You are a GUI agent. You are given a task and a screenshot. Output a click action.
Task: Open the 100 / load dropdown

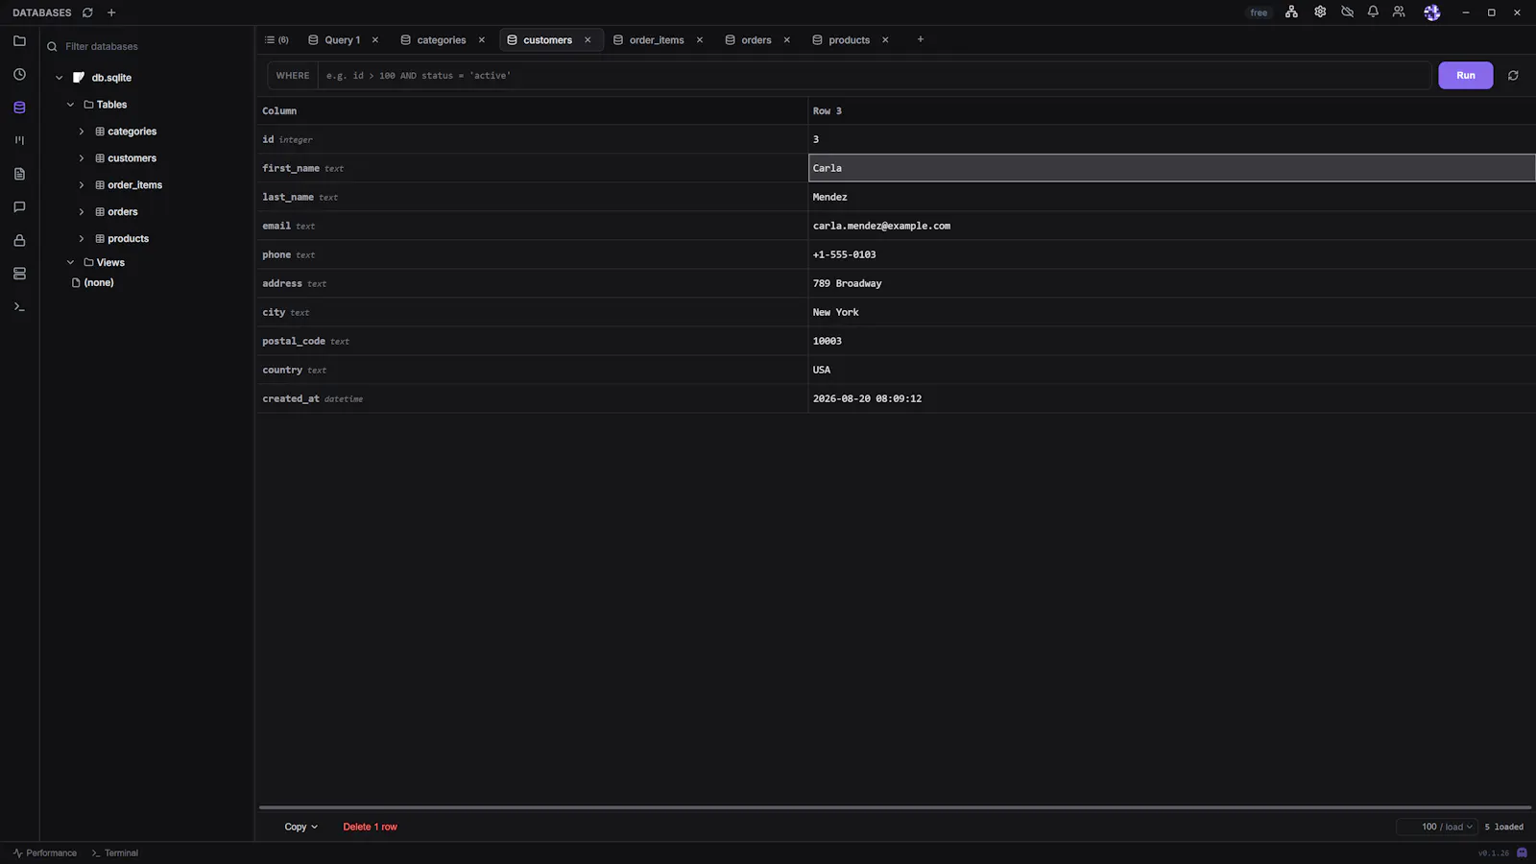(x=1437, y=827)
